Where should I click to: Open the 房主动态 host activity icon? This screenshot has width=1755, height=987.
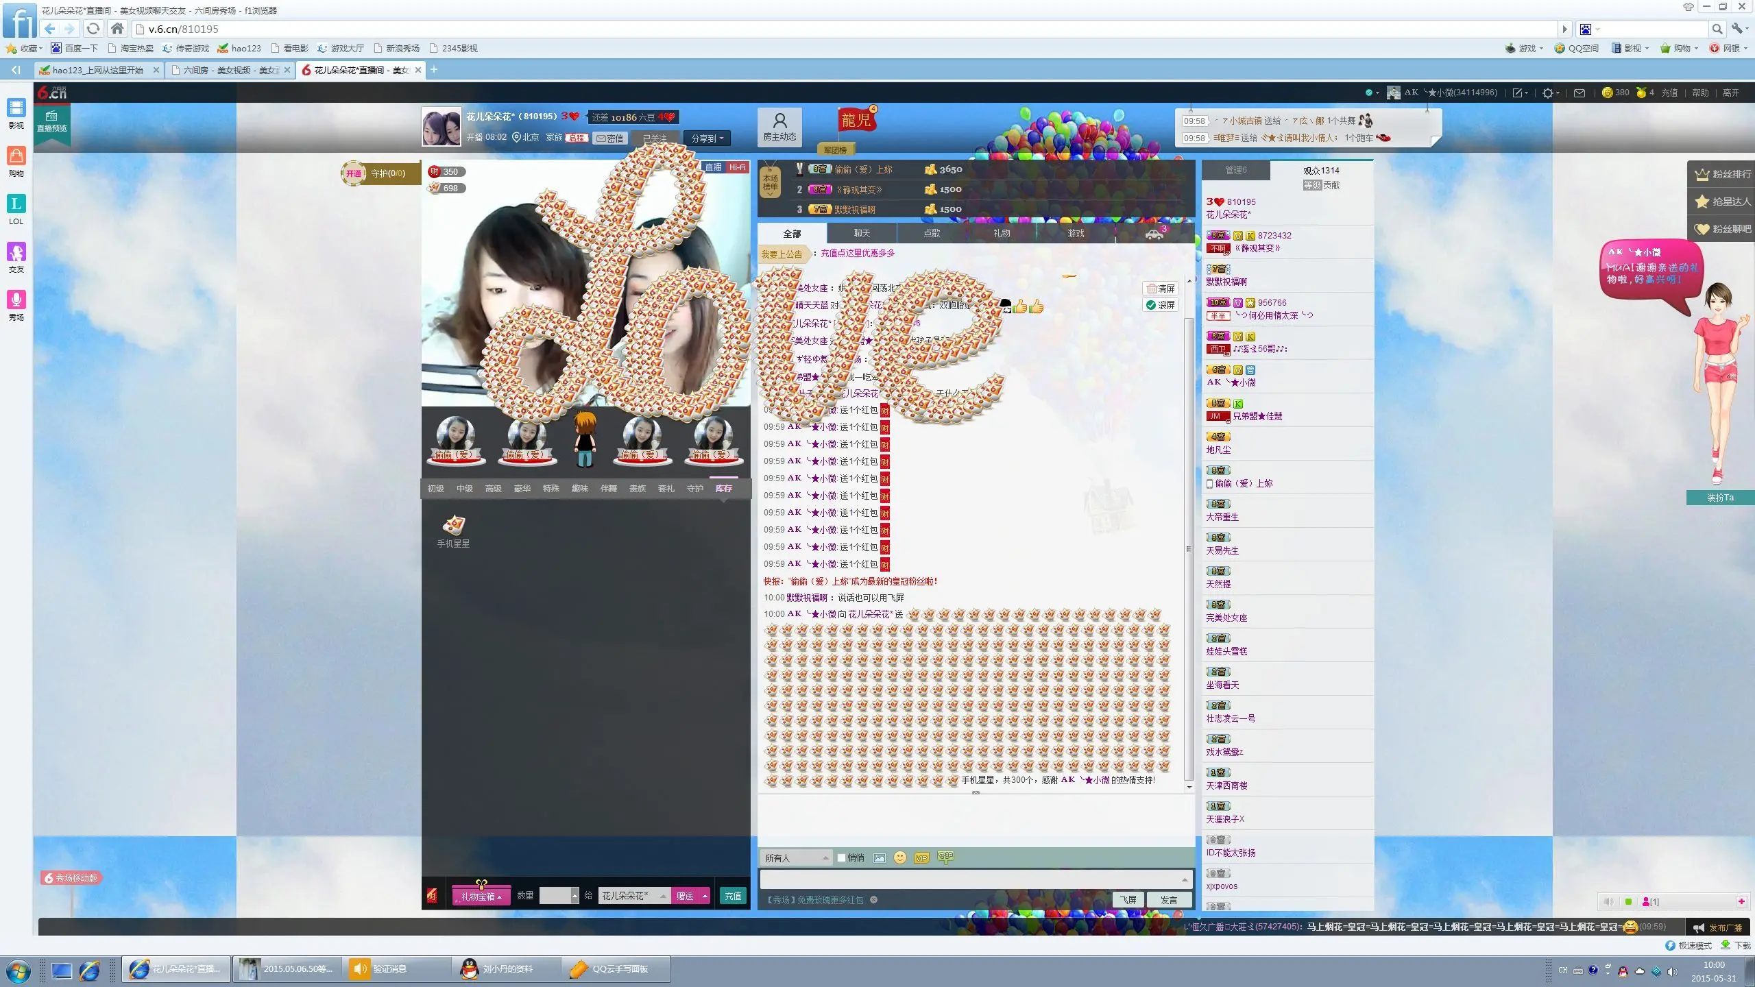tap(779, 126)
